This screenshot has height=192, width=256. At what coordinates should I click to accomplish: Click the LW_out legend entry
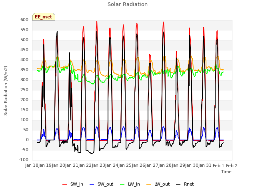tap(158, 184)
